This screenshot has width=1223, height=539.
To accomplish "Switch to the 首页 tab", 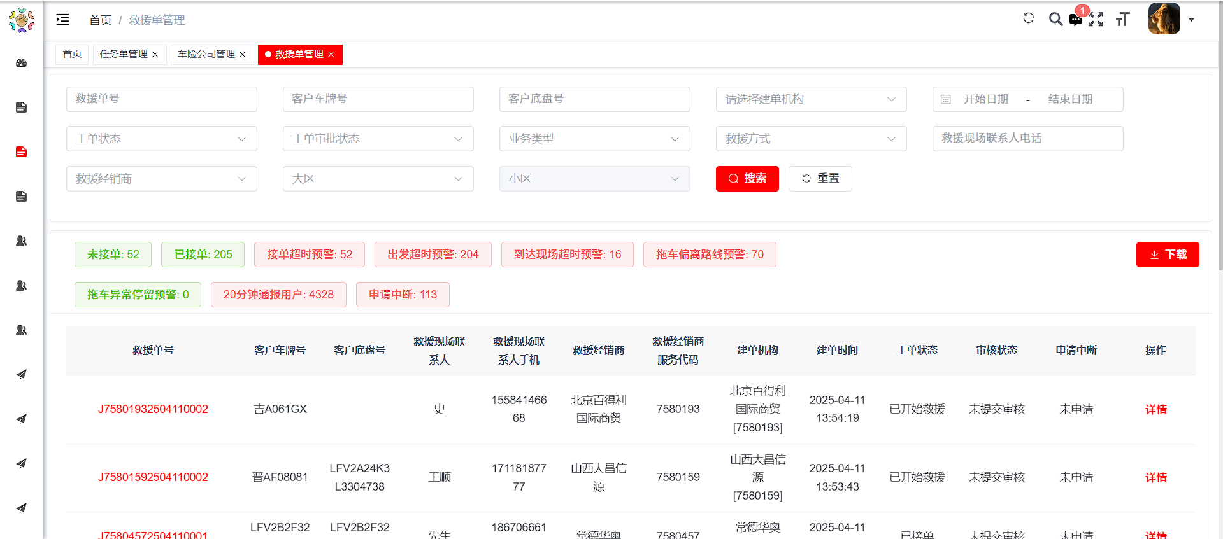I will pyautogui.click(x=72, y=55).
